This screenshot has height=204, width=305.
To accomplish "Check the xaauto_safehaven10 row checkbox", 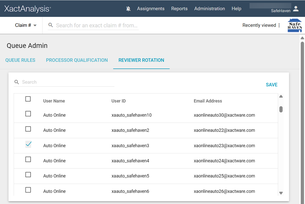I will (x=28, y=114).
